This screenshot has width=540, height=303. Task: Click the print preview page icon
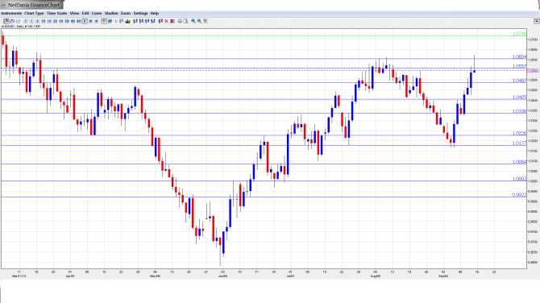click(185, 21)
